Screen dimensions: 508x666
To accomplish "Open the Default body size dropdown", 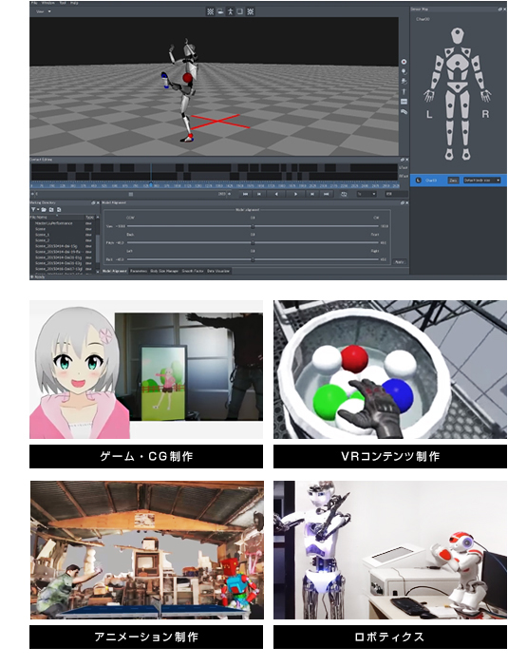I will click(x=481, y=181).
